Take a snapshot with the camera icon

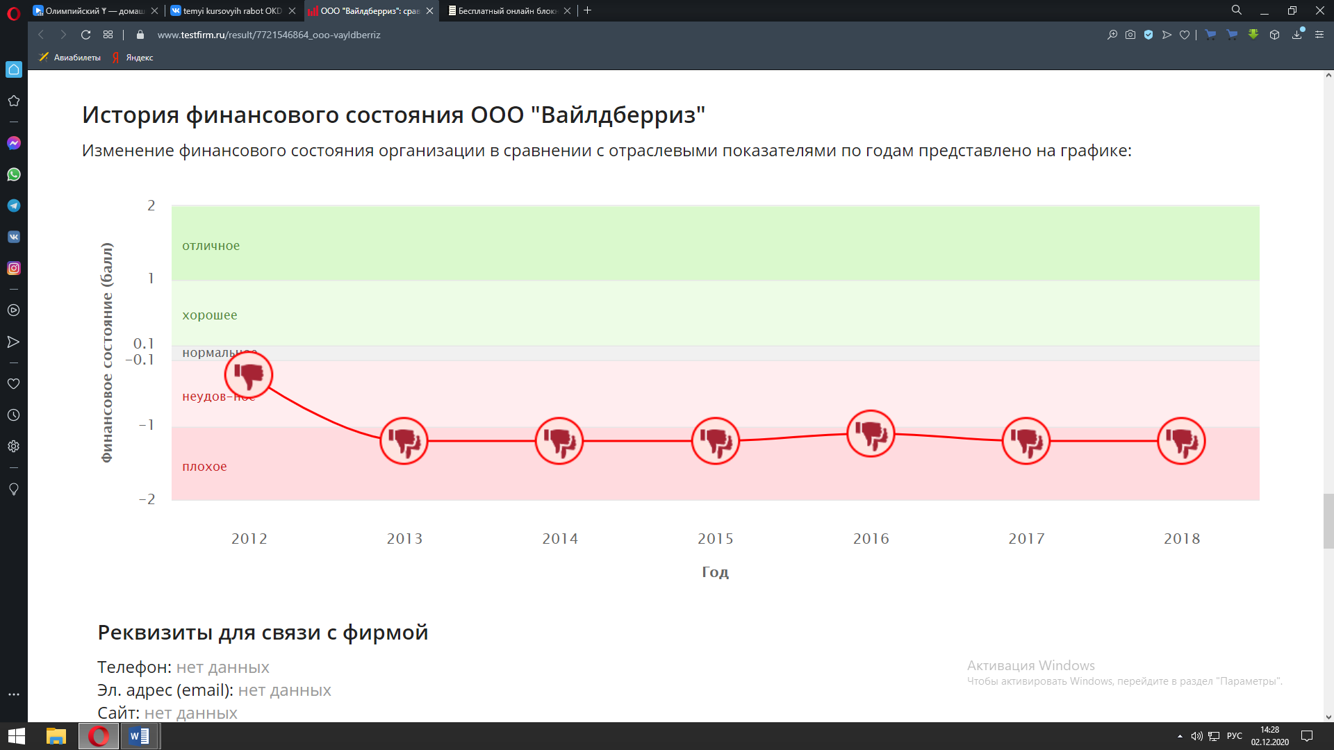[1130, 35]
